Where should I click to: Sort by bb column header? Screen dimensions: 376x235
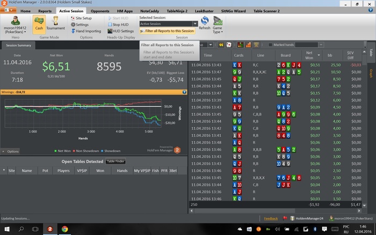coord(330,55)
